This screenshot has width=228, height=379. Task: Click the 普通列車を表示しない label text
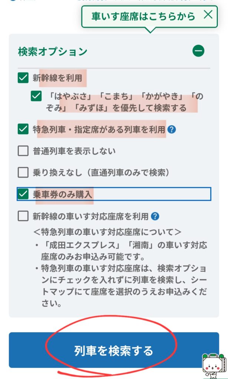74,151
